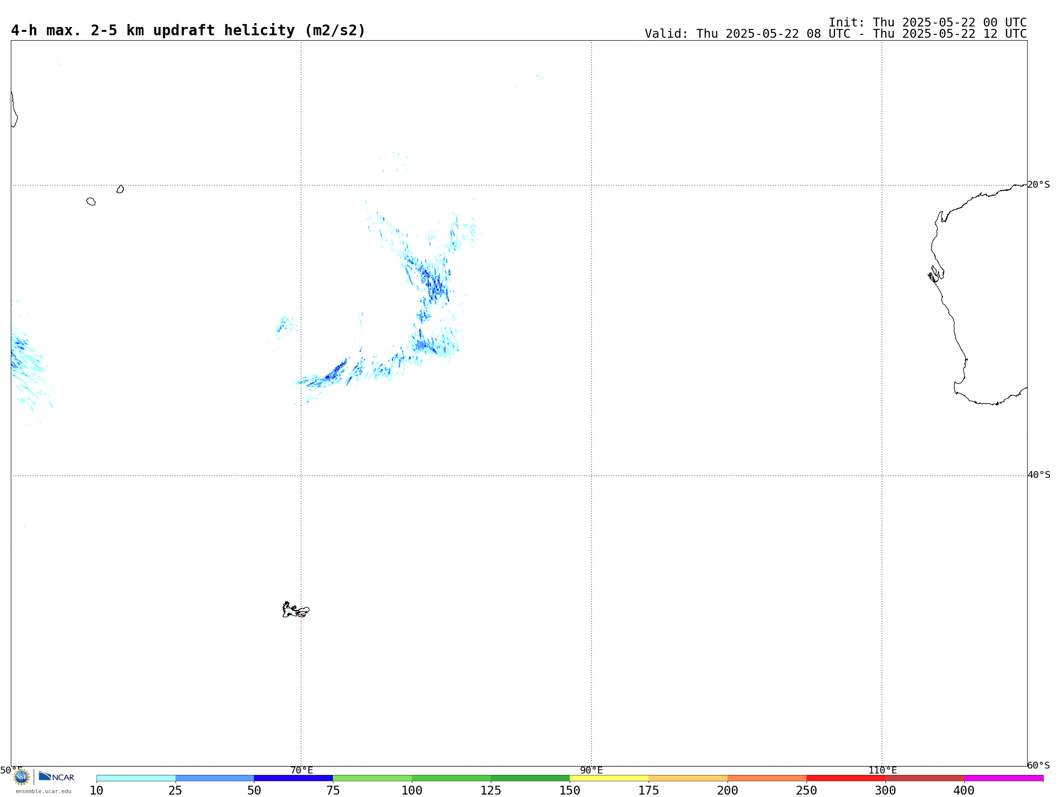
Task: Click the colorbar label 10
Action: [x=97, y=791]
